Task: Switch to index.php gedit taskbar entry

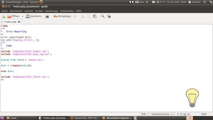Action: [x=53, y=118]
